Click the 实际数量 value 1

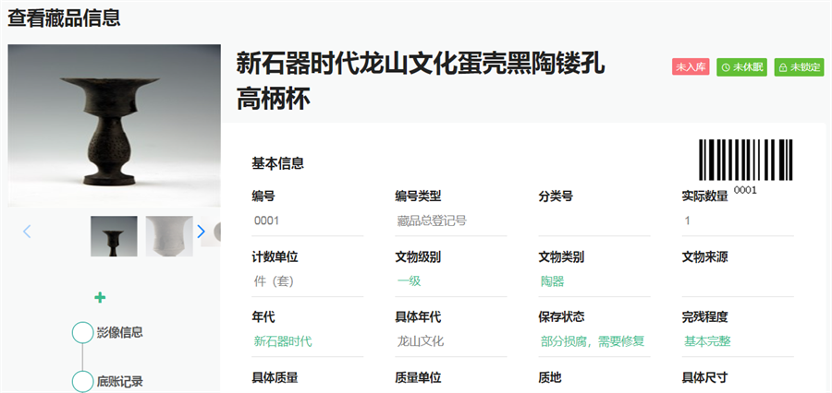tap(688, 220)
